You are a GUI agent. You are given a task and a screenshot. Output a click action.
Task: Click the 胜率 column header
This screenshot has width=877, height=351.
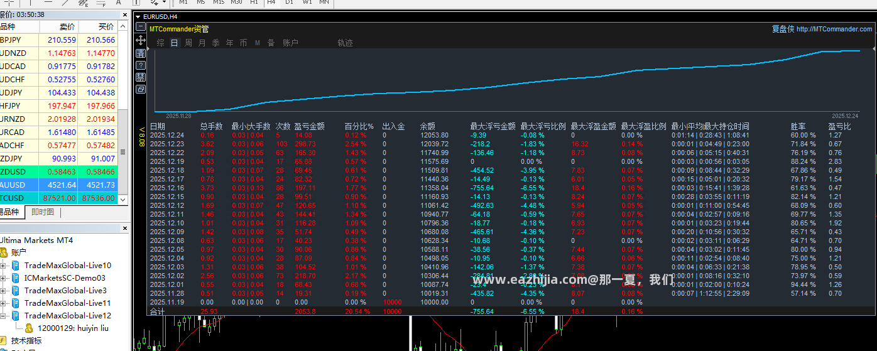[798, 126]
